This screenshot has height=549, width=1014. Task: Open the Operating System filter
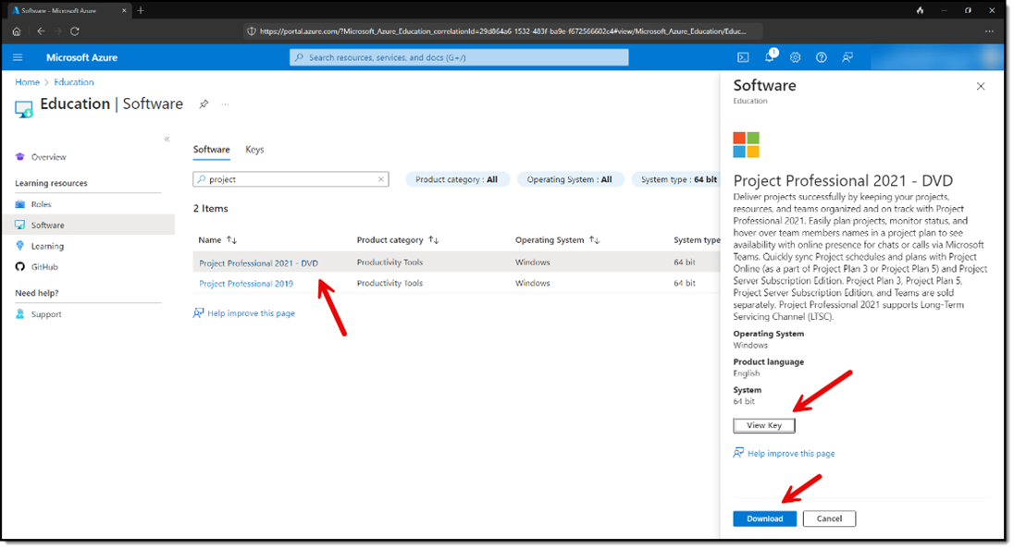point(569,179)
